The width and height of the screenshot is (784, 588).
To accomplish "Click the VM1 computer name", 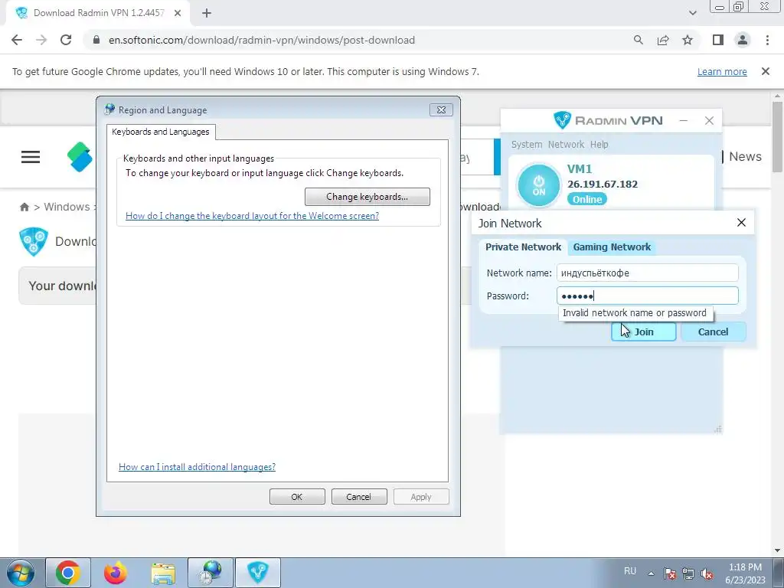I will [x=580, y=169].
